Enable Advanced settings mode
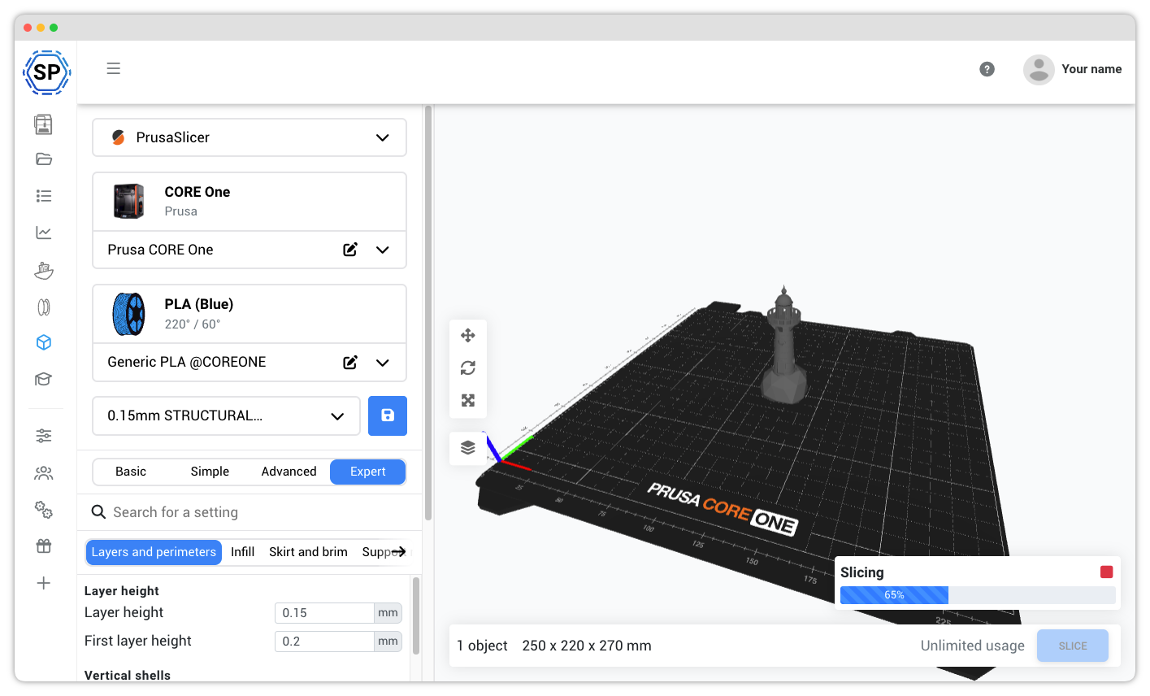Viewport: 1150px width, 696px height. pyautogui.click(x=289, y=472)
